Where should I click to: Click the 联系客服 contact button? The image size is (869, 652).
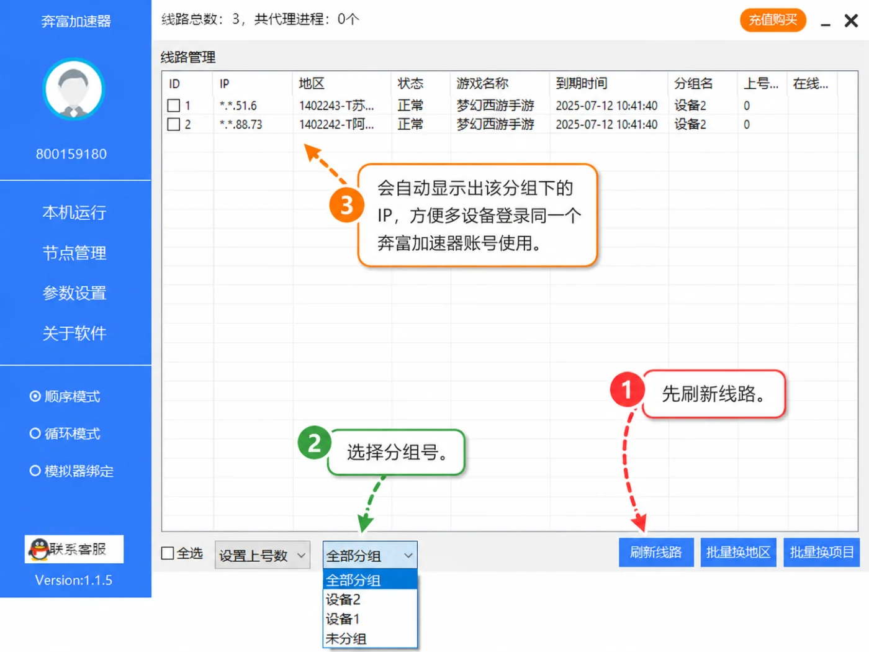click(x=74, y=549)
